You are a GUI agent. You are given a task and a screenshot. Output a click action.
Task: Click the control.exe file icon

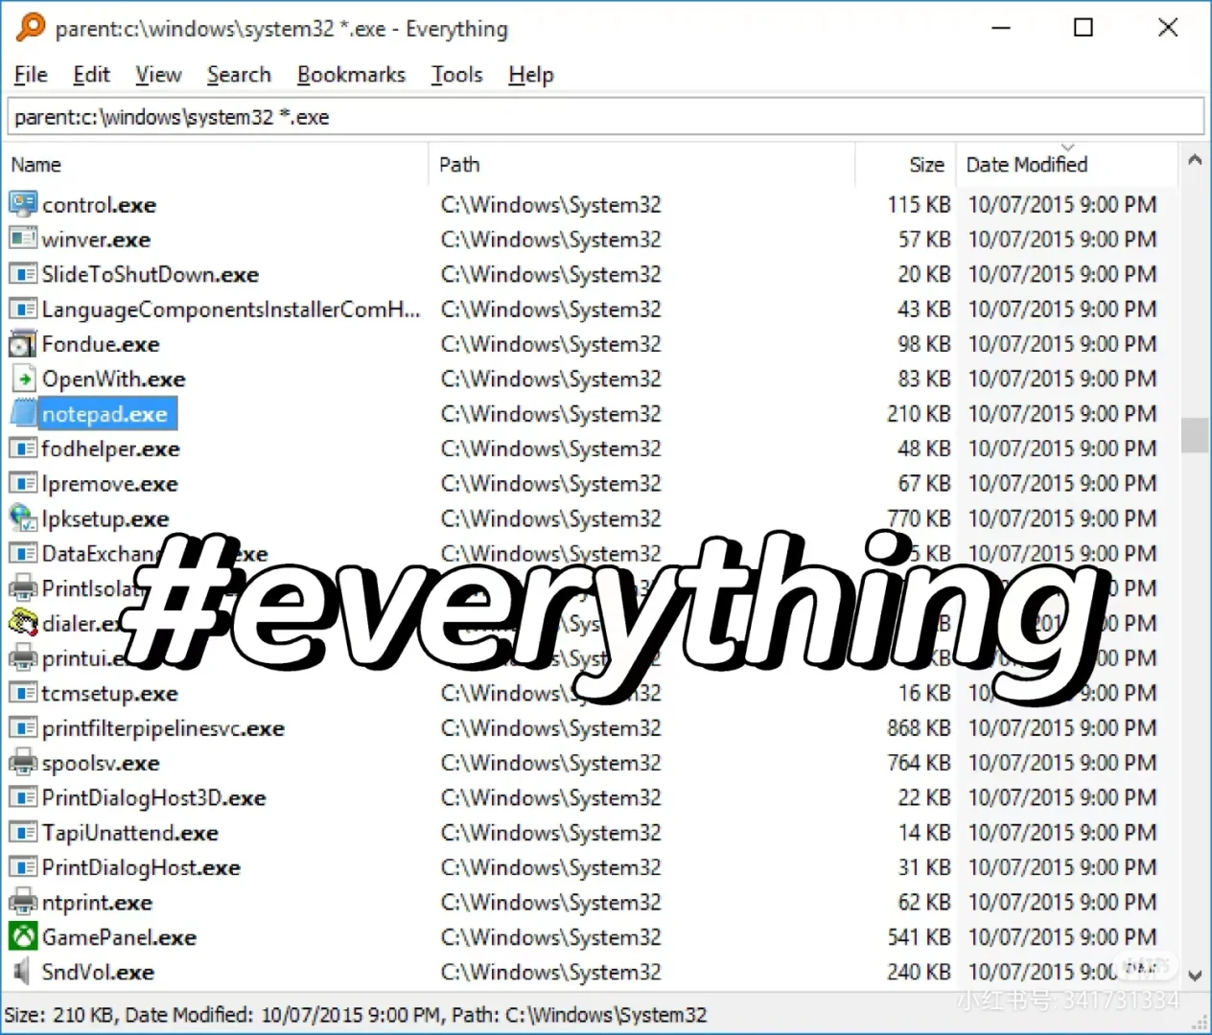point(23,204)
